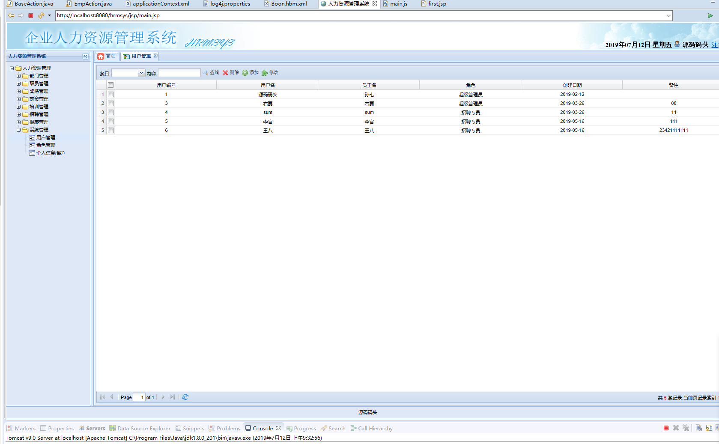Screen dimensions: 719x444
Task: Refresh the user grid with refresh icon
Action: pyautogui.click(x=185, y=397)
